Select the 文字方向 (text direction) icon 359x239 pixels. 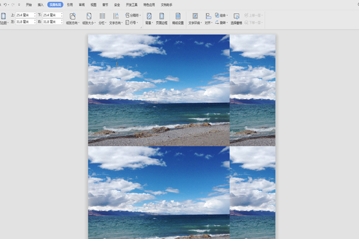115,16
